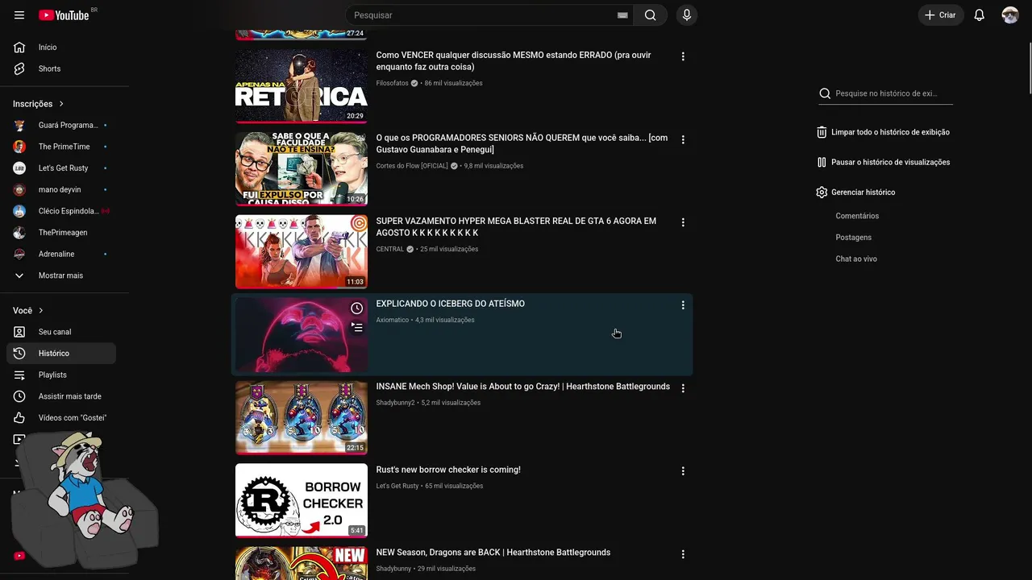The image size is (1032, 580).
Task: Open the Você section header
Action: click(28, 311)
